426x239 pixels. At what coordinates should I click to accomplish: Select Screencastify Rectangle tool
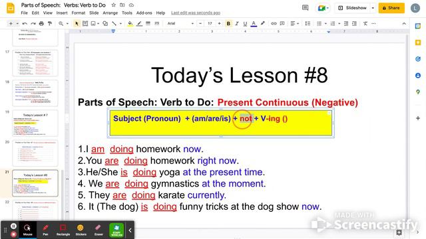tap(63, 230)
